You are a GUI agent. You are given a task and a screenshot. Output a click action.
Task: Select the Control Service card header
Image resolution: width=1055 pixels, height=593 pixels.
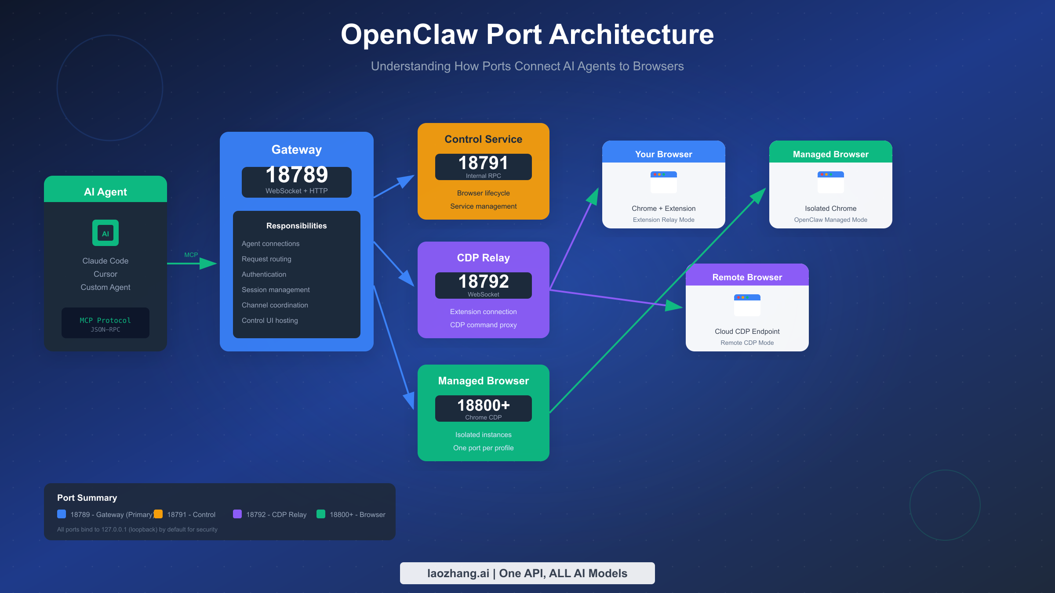tap(483, 139)
